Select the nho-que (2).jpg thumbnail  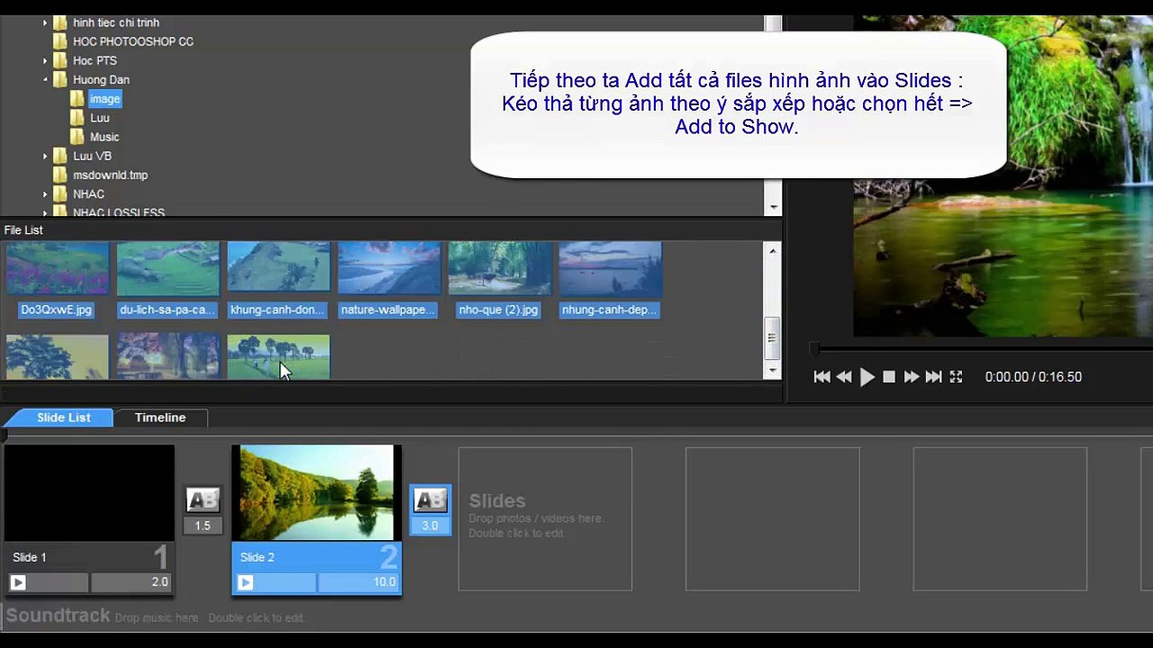click(500, 268)
